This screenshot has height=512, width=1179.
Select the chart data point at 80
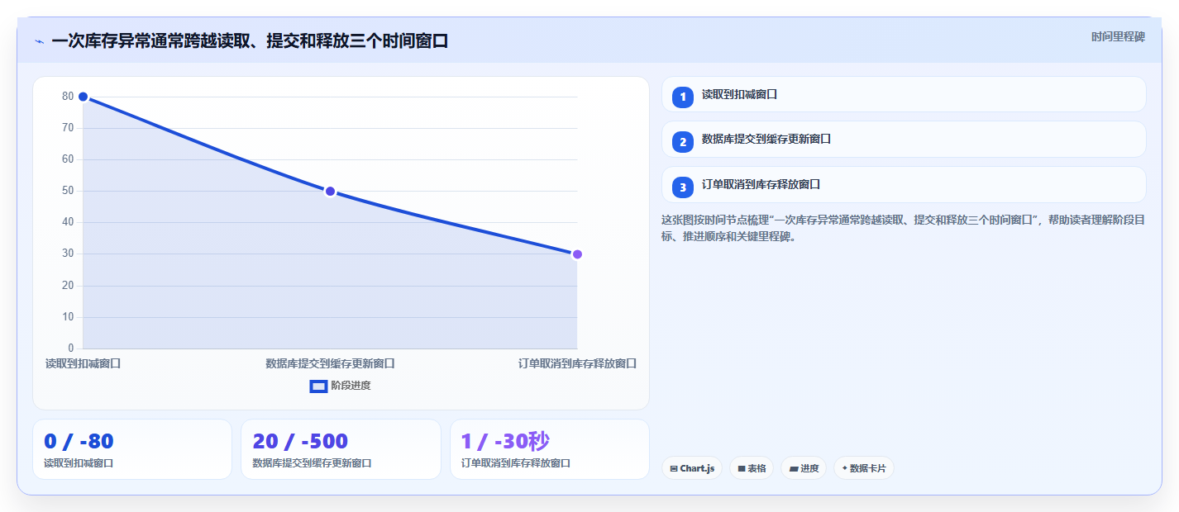83,97
